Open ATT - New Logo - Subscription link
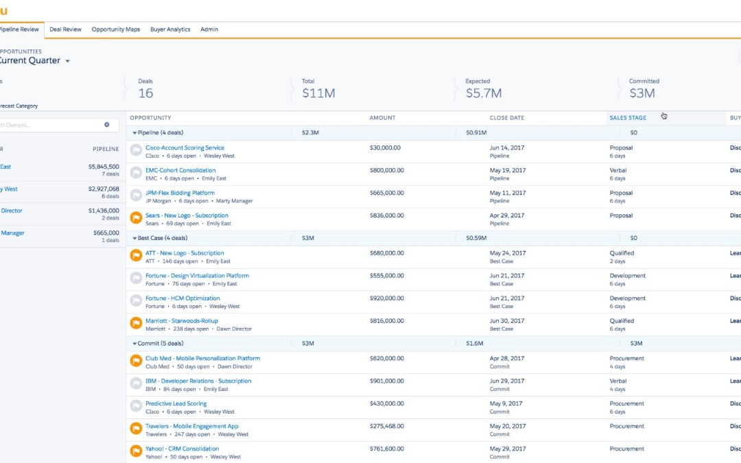Viewport: 741px width, 463px height. pos(185,253)
